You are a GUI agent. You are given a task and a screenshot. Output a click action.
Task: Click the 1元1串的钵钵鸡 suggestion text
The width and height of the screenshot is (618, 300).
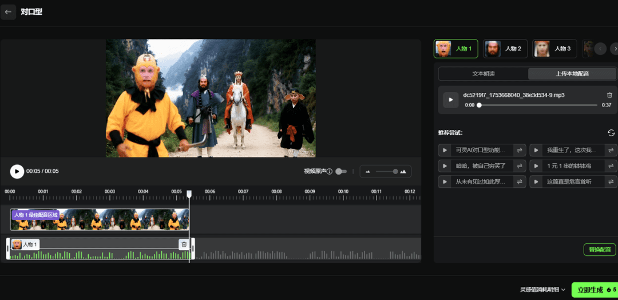pyautogui.click(x=569, y=166)
